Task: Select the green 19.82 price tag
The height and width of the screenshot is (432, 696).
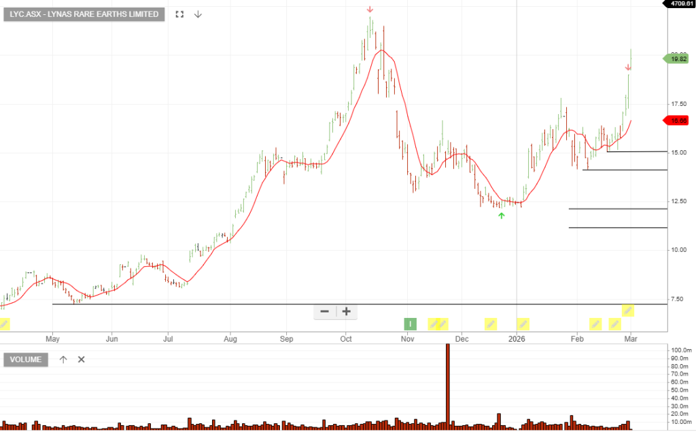Action: click(676, 59)
